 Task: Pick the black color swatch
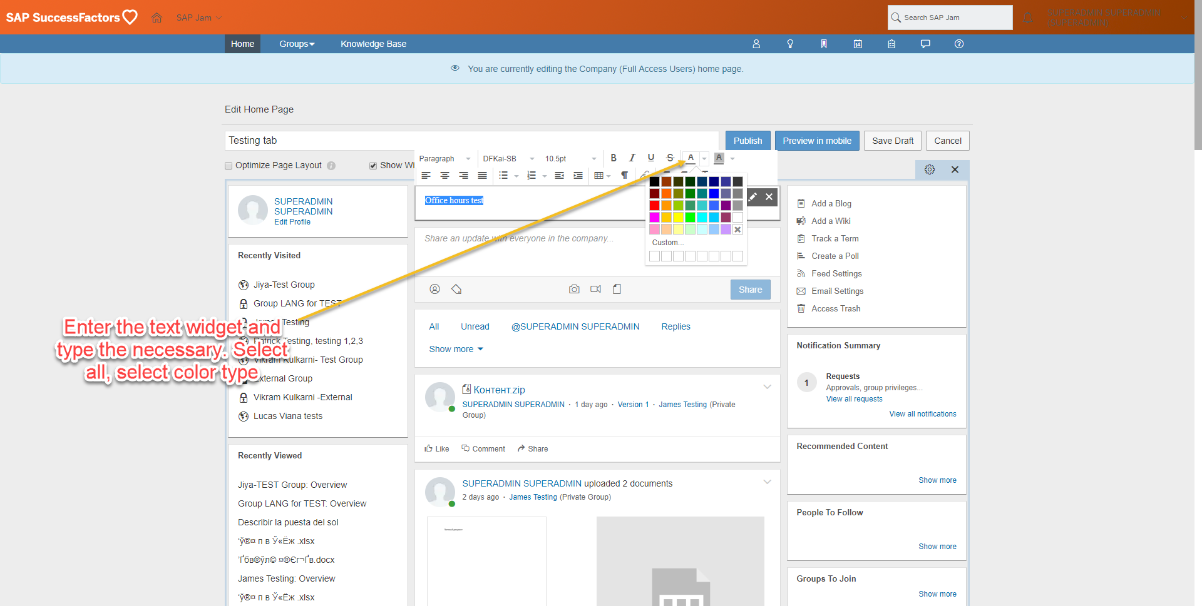[654, 181]
